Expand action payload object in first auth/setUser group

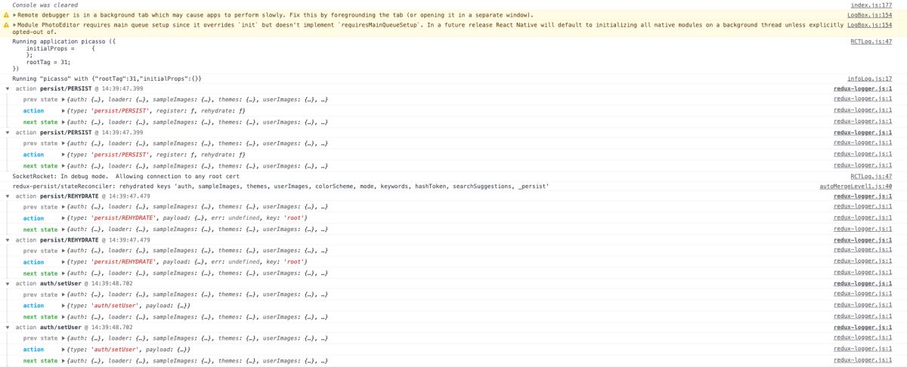(63, 306)
